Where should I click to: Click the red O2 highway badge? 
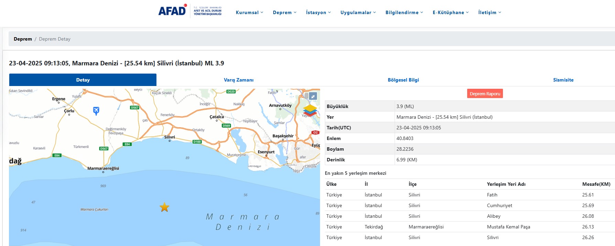click(315, 132)
